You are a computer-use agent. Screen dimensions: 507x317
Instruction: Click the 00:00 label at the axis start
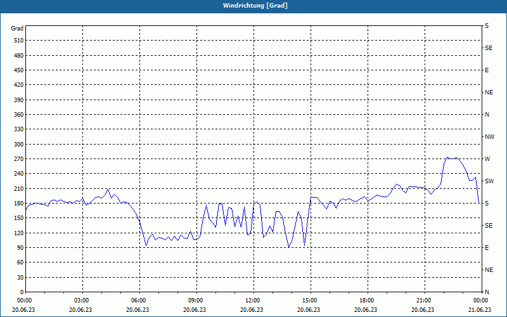24,301
